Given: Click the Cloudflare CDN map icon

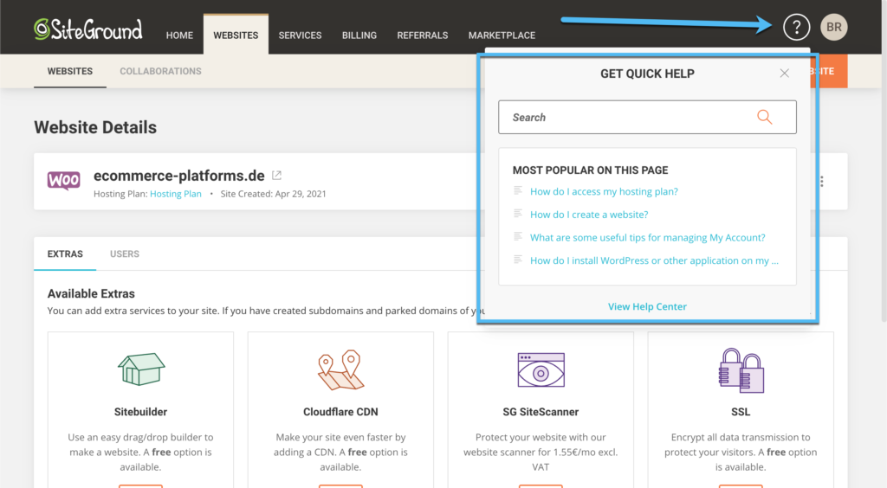Looking at the screenshot, I should (340, 370).
